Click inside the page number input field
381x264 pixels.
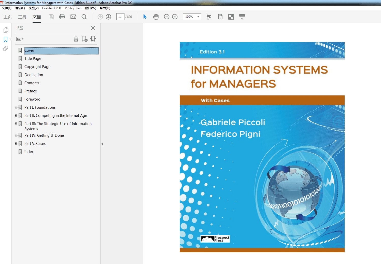(120, 17)
